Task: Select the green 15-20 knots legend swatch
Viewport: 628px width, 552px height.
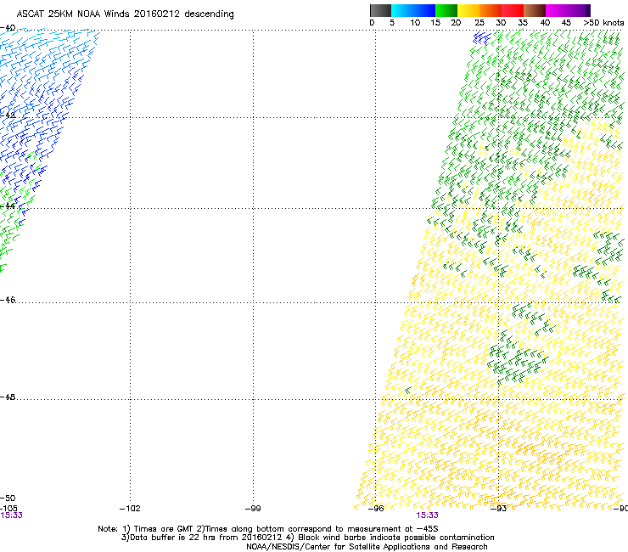Action: (446, 10)
